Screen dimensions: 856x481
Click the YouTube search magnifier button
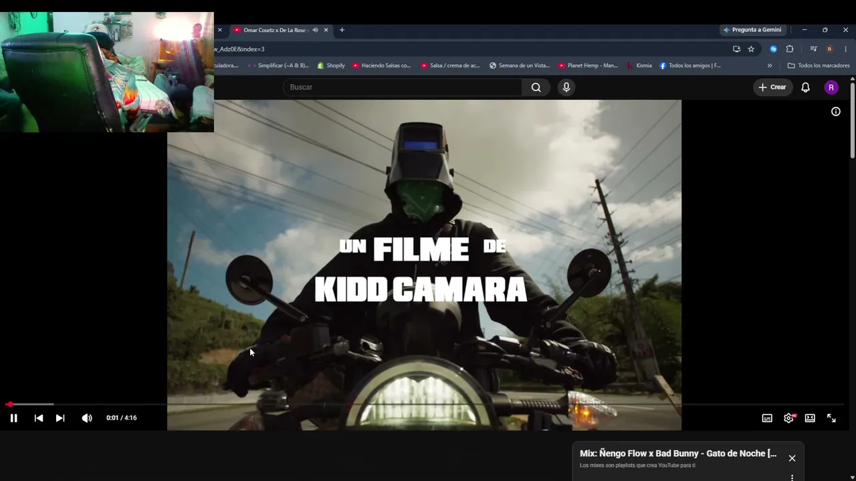[x=536, y=88]
